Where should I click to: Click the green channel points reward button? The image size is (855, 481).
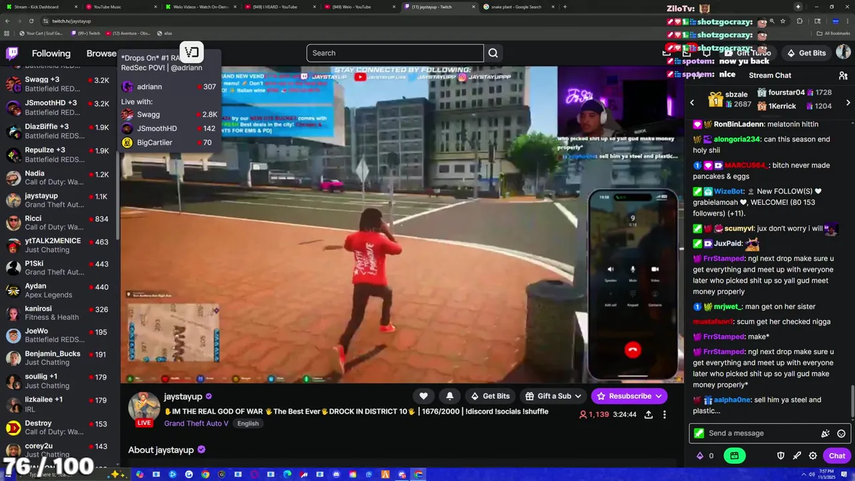coord(734,456)
